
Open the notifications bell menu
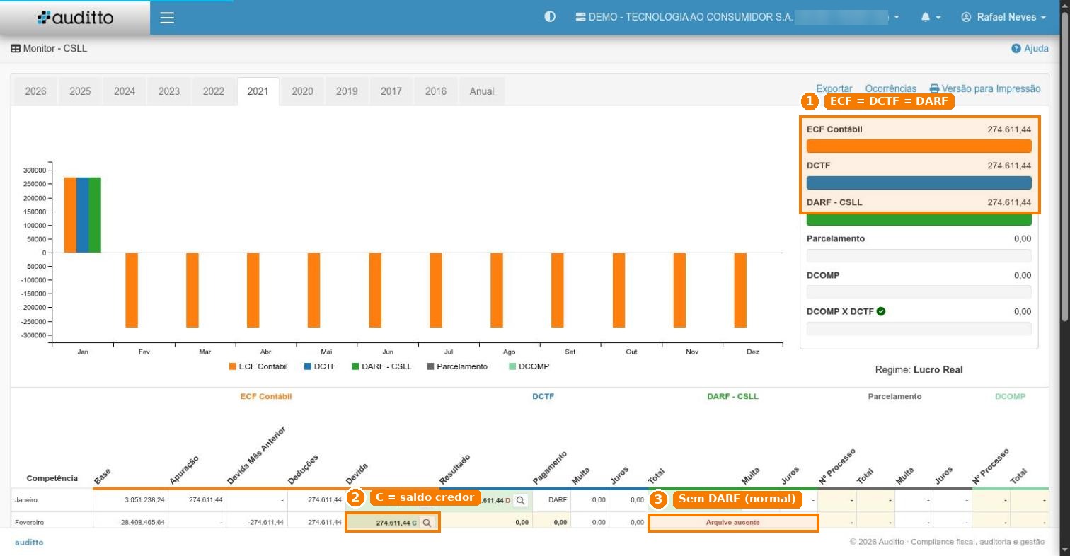pos(931,17)
